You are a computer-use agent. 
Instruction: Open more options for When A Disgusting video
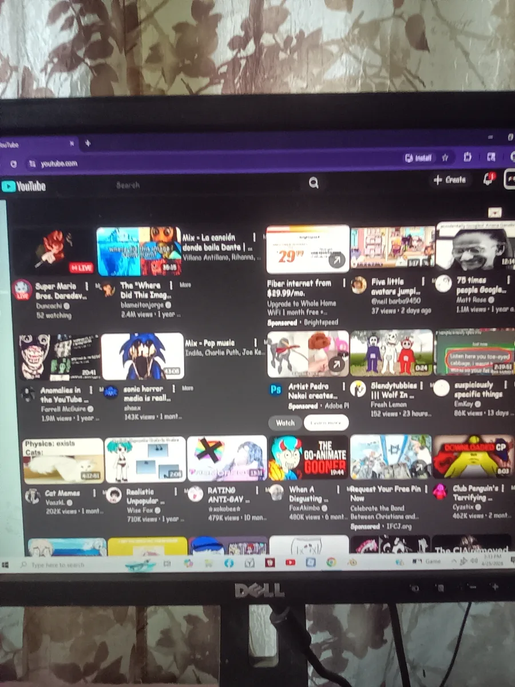(338, 489)
